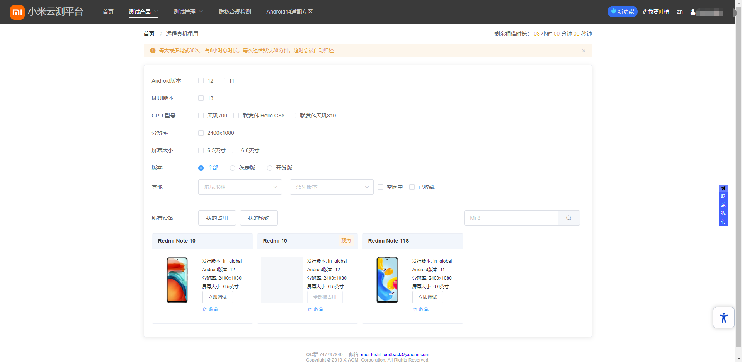Click star favorite icon on Redmi Note 11S
The height and width of the screenshot is (362, 742).
coord(415,309)
